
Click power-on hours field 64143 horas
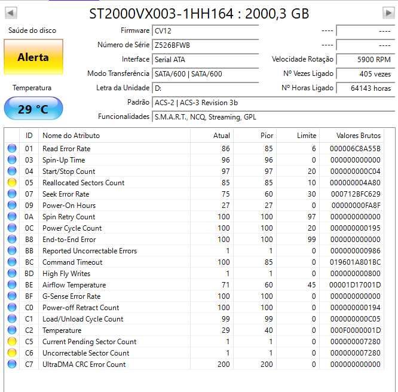coord(366,88)
